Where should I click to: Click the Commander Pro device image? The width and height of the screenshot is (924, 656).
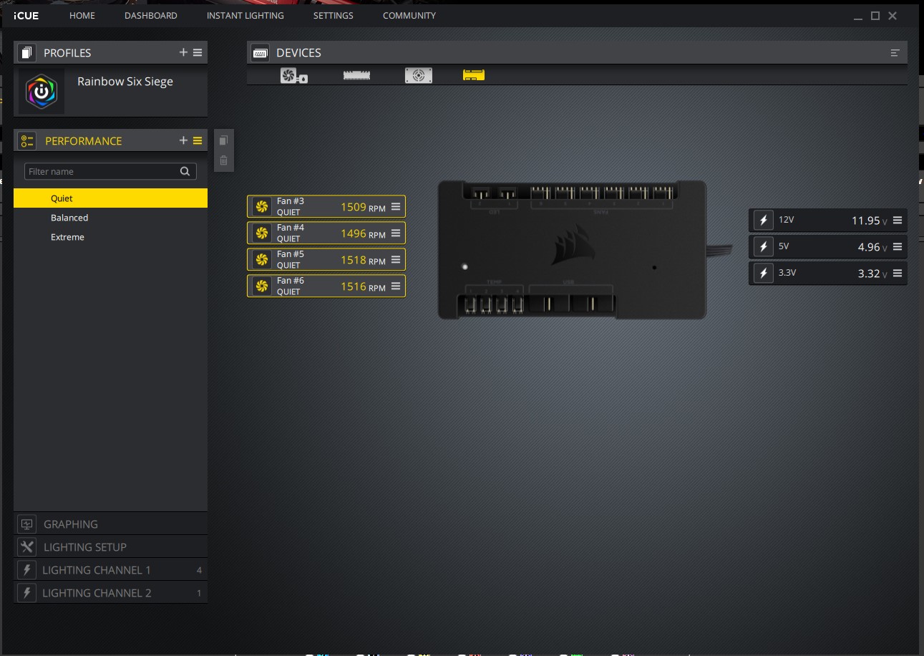572,250
